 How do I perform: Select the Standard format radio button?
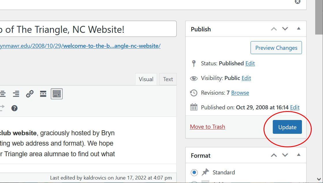(x=194, y=173)
